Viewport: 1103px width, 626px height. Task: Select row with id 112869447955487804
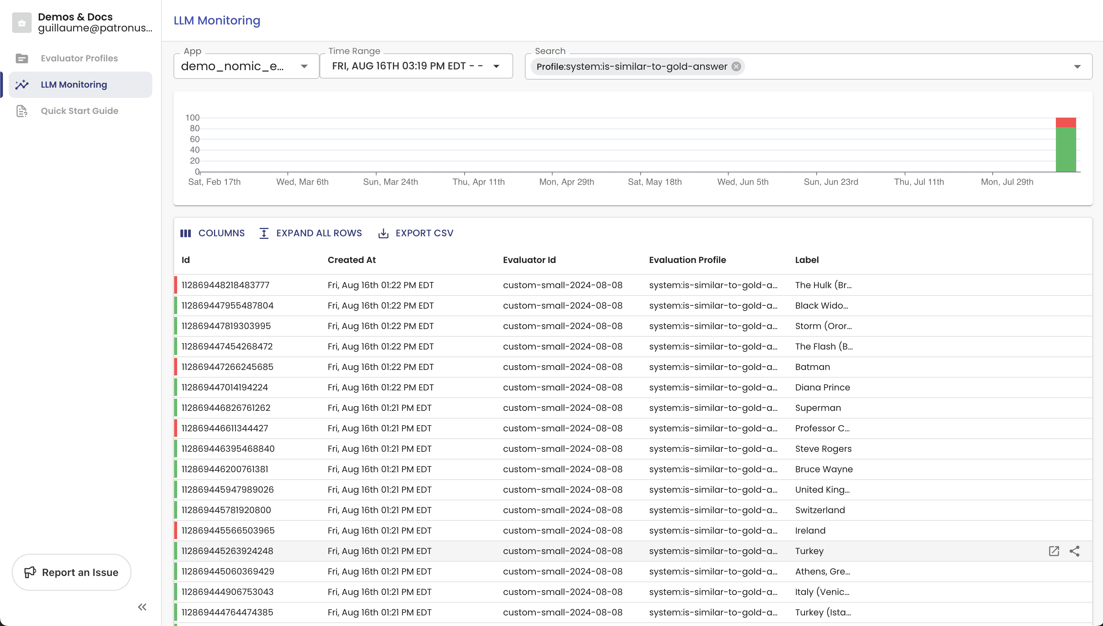pos(633,305)
